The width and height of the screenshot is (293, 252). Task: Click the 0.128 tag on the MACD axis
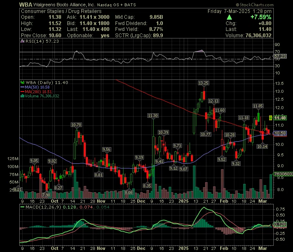click(280, 224)
